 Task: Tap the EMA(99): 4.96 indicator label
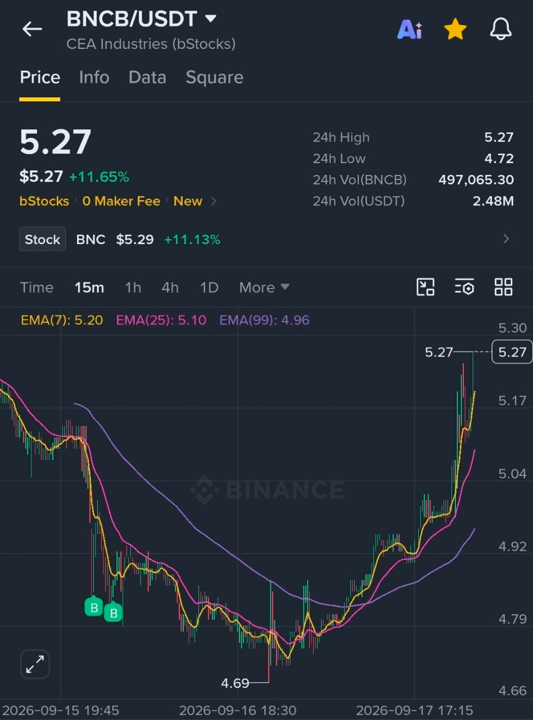click(x=264, y=320)
